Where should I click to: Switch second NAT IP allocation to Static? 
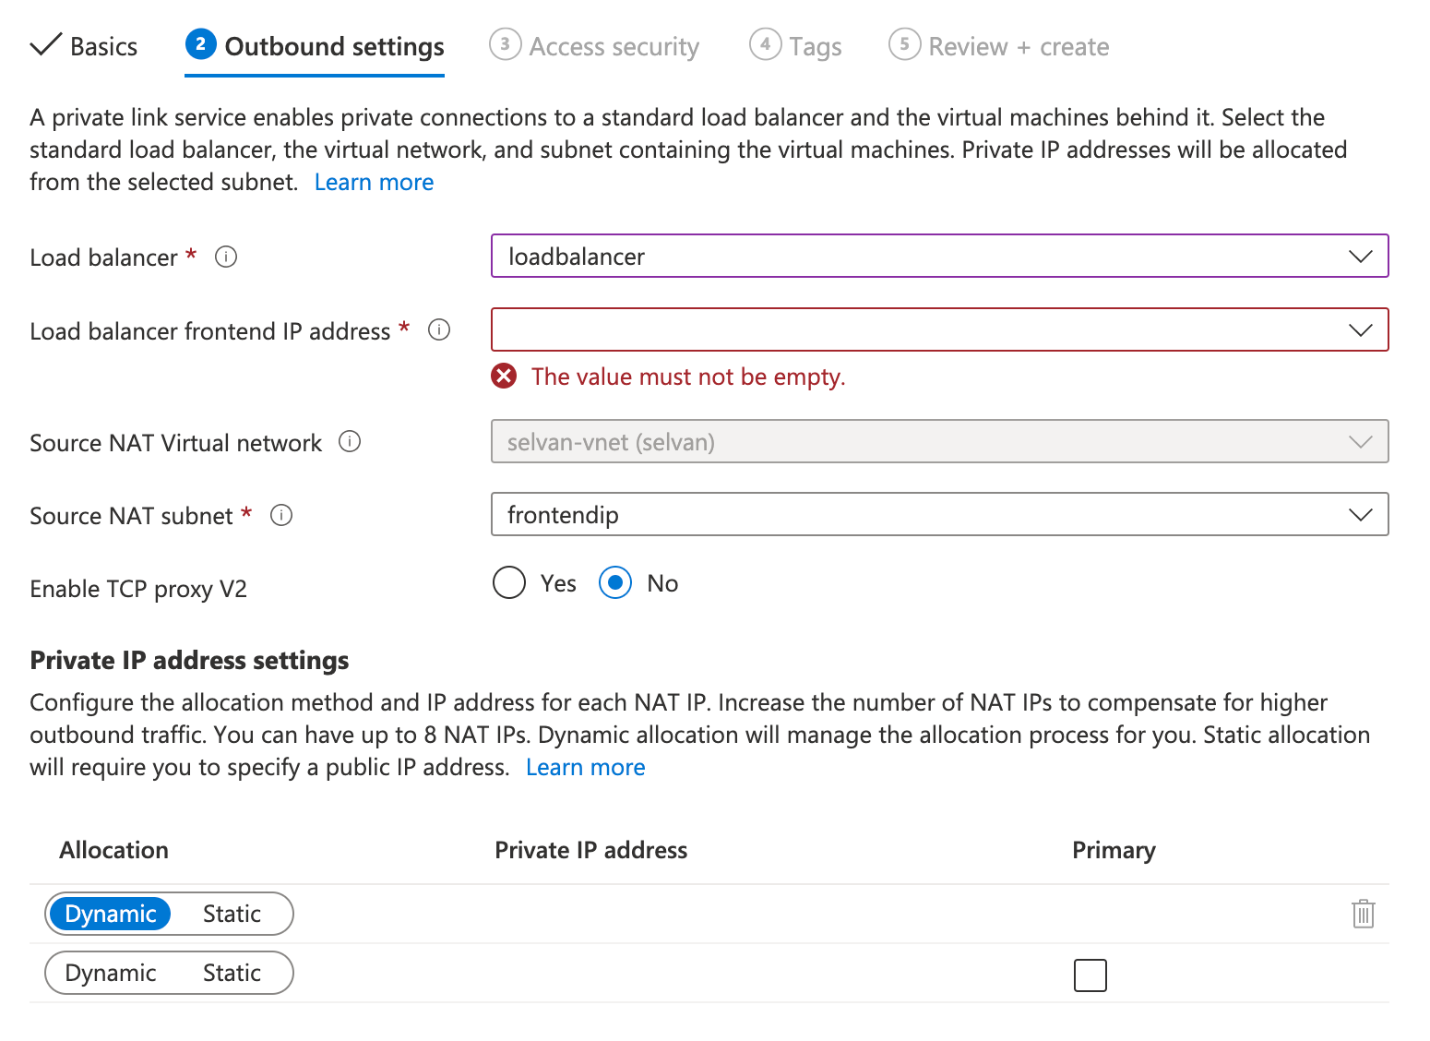pyautogui.click(x=232, y=972)
